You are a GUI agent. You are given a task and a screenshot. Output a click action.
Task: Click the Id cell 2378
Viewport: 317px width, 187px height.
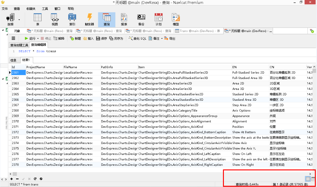pos(19,165)
